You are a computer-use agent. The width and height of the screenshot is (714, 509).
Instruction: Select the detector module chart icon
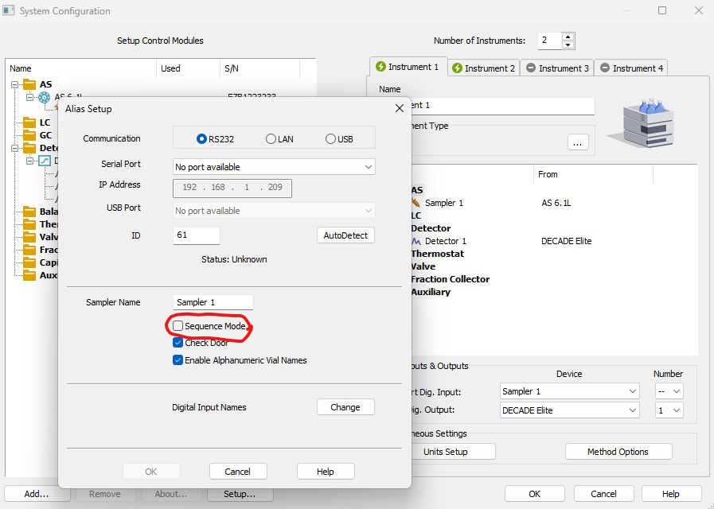click(45, 161)
